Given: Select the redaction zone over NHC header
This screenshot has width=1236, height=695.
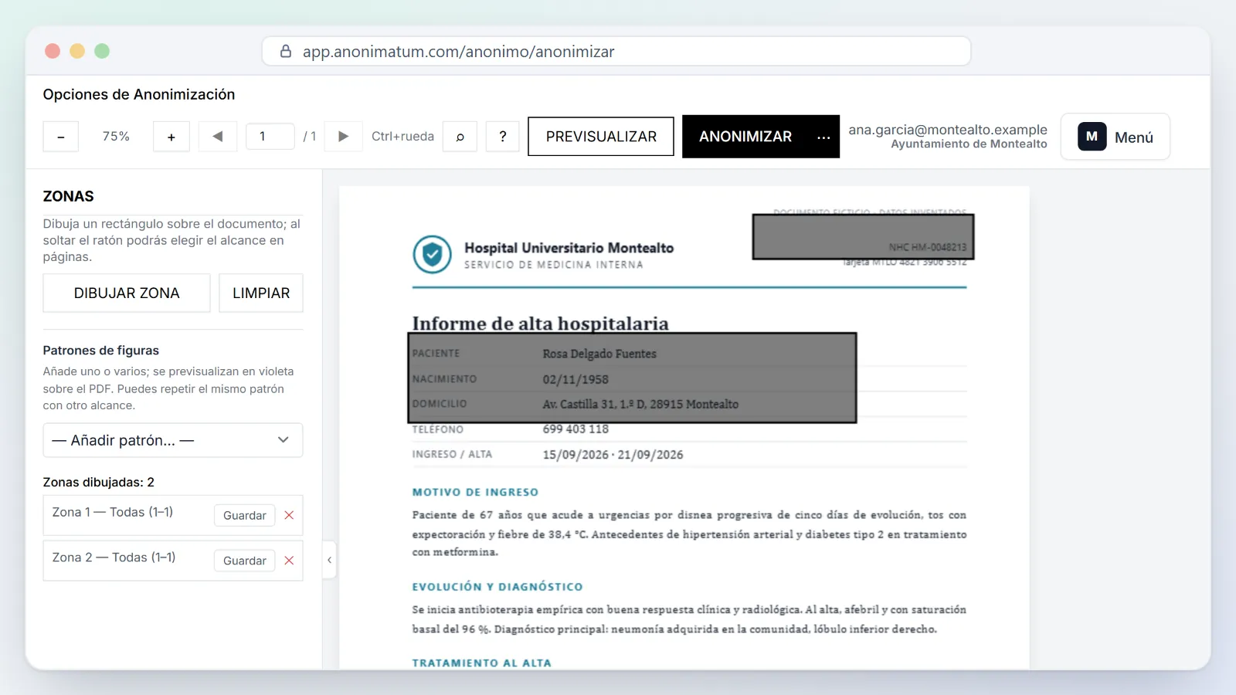Looking at the screenshot, I should coord(864,236).
